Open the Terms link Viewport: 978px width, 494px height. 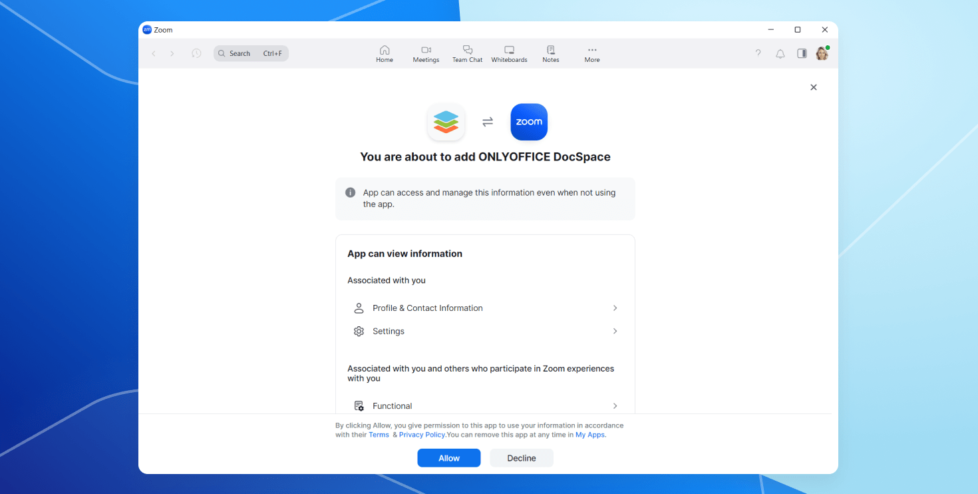[x=379, y=435]
